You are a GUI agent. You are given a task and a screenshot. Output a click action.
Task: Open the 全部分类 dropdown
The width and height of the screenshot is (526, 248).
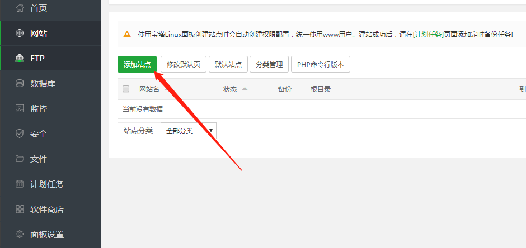[189, 131]
